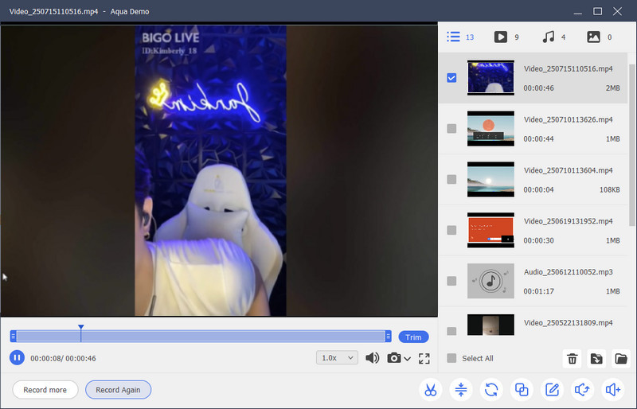Image resolution: width=637 pixels, height=409 pixels.
Task: Open the file converter tool
Action: 491,390
